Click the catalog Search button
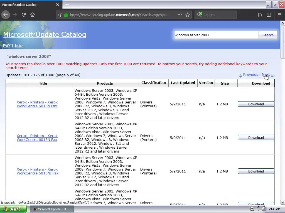The width and height of the screenshot is (285, 213). tap(268, 35)
